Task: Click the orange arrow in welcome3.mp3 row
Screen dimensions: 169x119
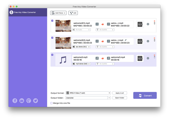Action: click(103, 58)
